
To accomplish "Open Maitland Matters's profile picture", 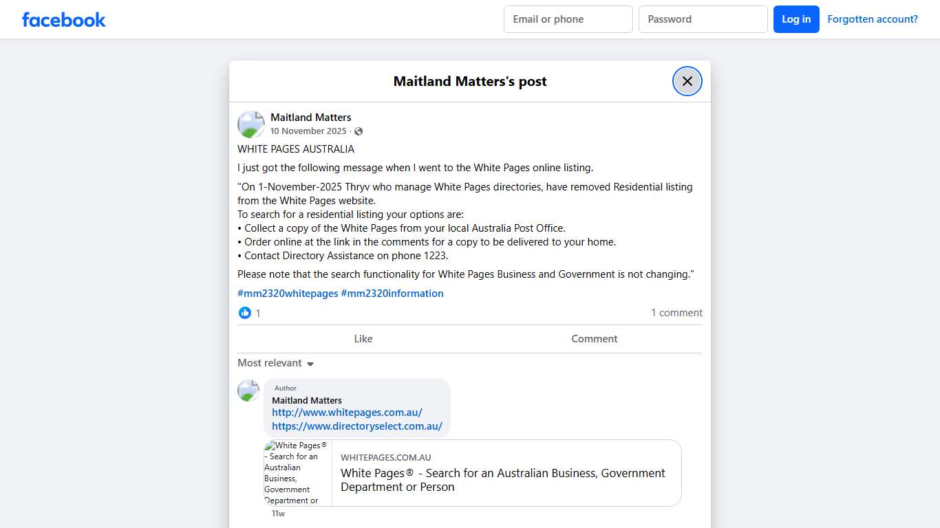I will click(250, 124).
